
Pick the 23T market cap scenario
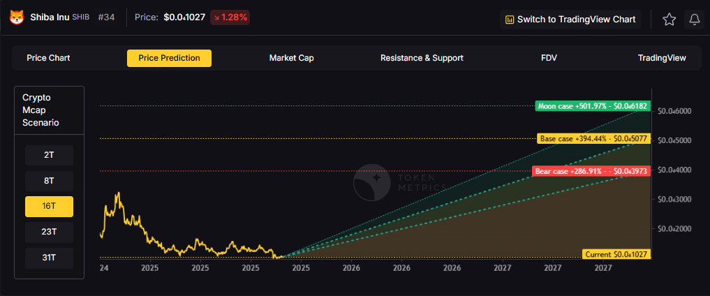pos(50,232)
